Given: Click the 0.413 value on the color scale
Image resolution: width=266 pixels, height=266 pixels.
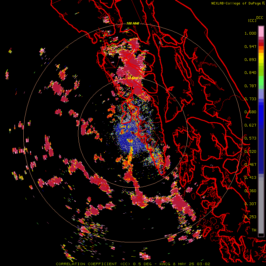Looking at the screenshot, I should (250, 178).
